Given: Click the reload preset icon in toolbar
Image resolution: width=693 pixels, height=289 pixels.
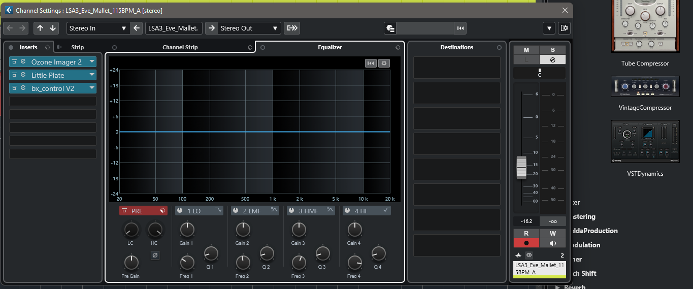Looking at the screenshot, I should pos(460,28).
